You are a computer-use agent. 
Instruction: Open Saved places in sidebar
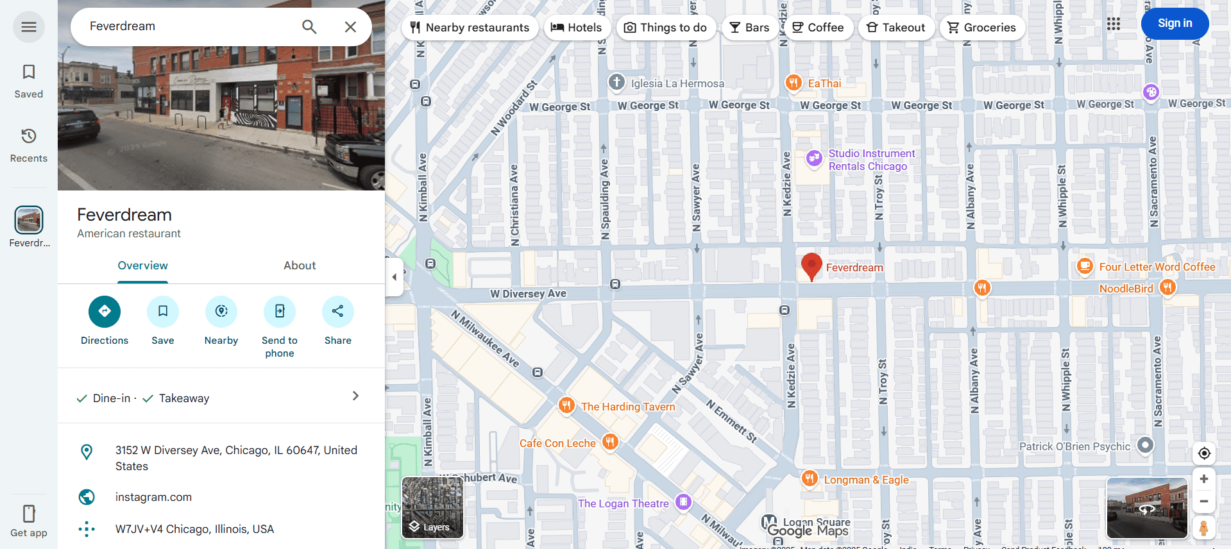(x=29, y=81)
